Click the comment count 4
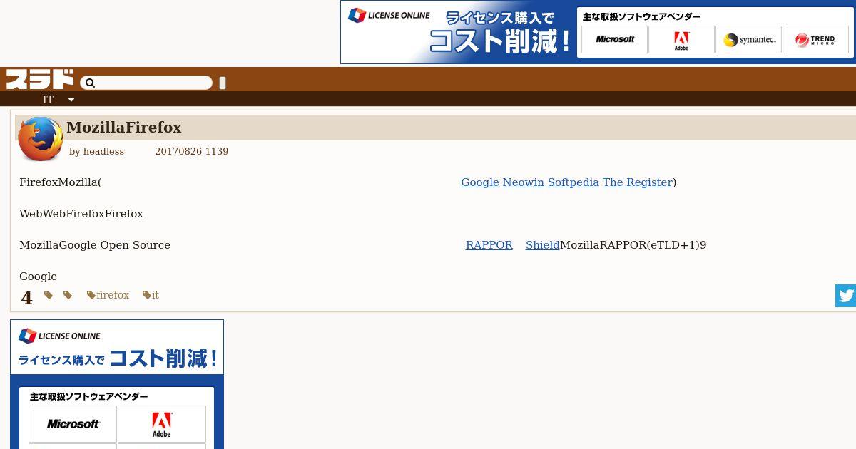 tap(26, 298)
